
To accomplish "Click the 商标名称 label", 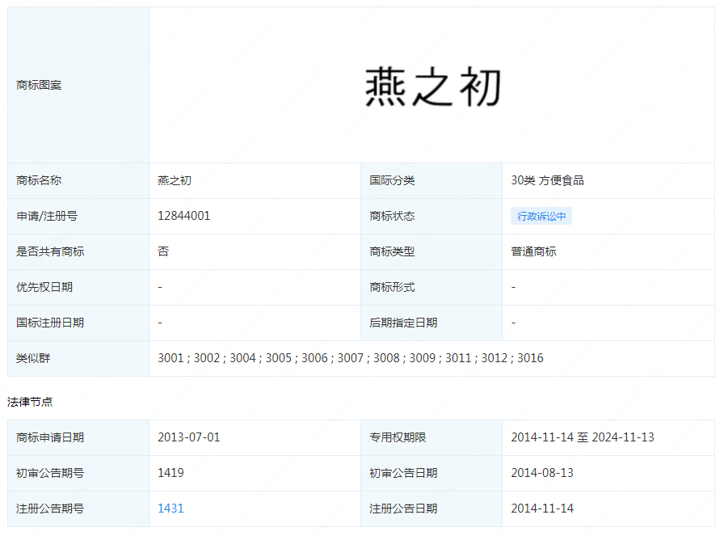I will pos(39,180).
